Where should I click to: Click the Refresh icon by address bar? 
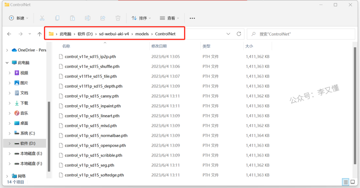pyautogui.click(x=239, y=34)
